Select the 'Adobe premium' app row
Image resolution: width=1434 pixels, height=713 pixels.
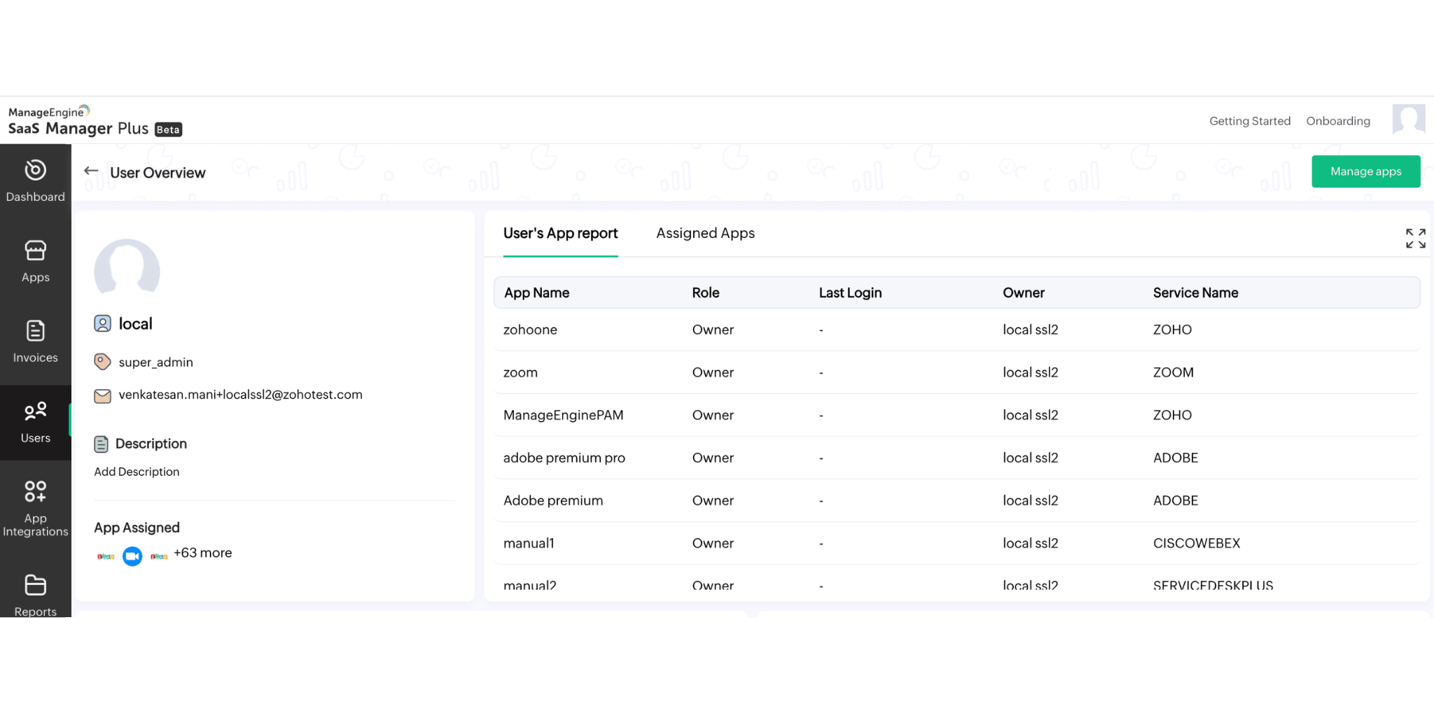click(957, 500)
